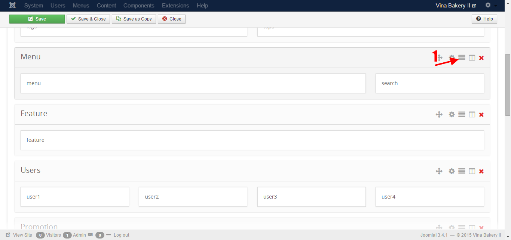Select the user3 module position box
The width and height of the screenshot is (511, 240).
click(311, 197)
